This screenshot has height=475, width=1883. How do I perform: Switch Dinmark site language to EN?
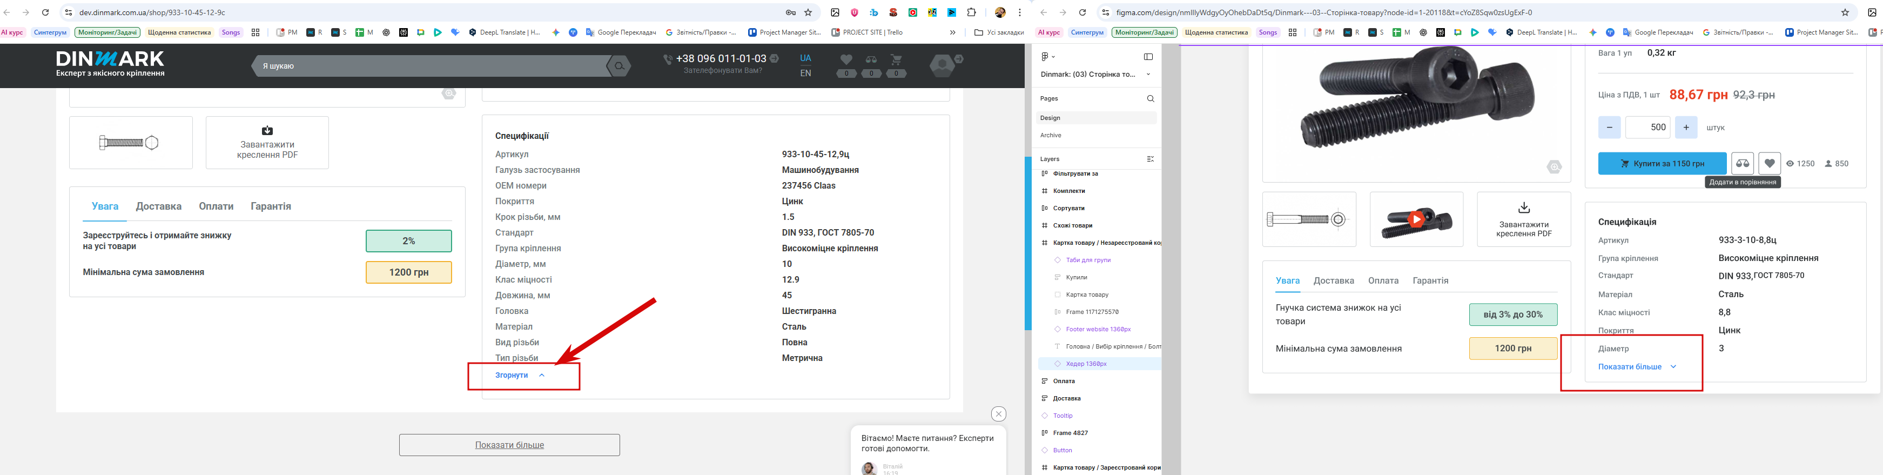click(x=805, y=73)
